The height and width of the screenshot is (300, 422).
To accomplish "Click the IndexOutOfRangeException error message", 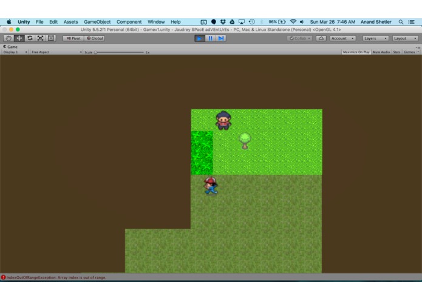I will click(x=56, y=278).
